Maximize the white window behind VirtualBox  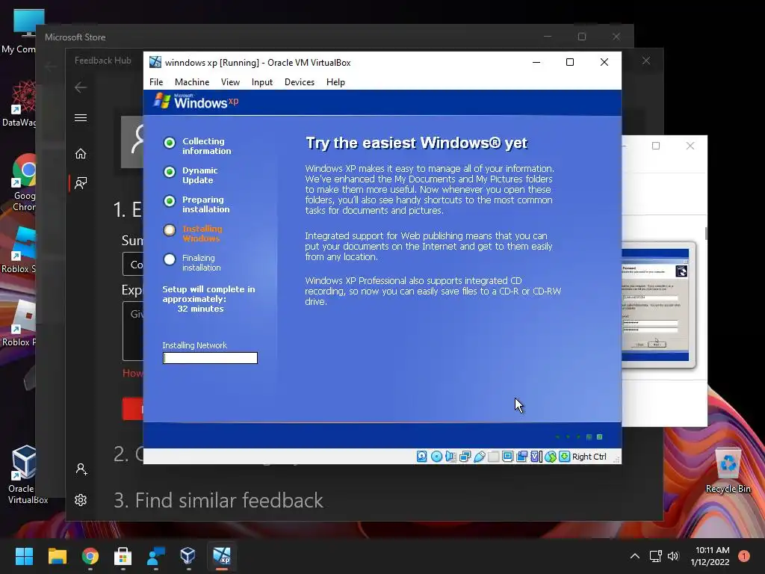point(656,146)
